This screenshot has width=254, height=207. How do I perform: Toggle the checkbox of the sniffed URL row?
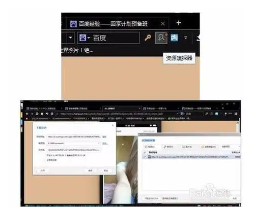click(145, 157)
